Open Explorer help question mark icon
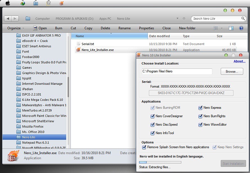 click(241, 28)
